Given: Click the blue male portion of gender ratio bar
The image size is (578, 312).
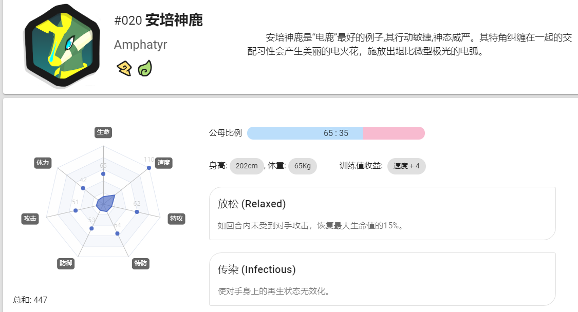Looking at the screenshot, I should coord(305,133).
